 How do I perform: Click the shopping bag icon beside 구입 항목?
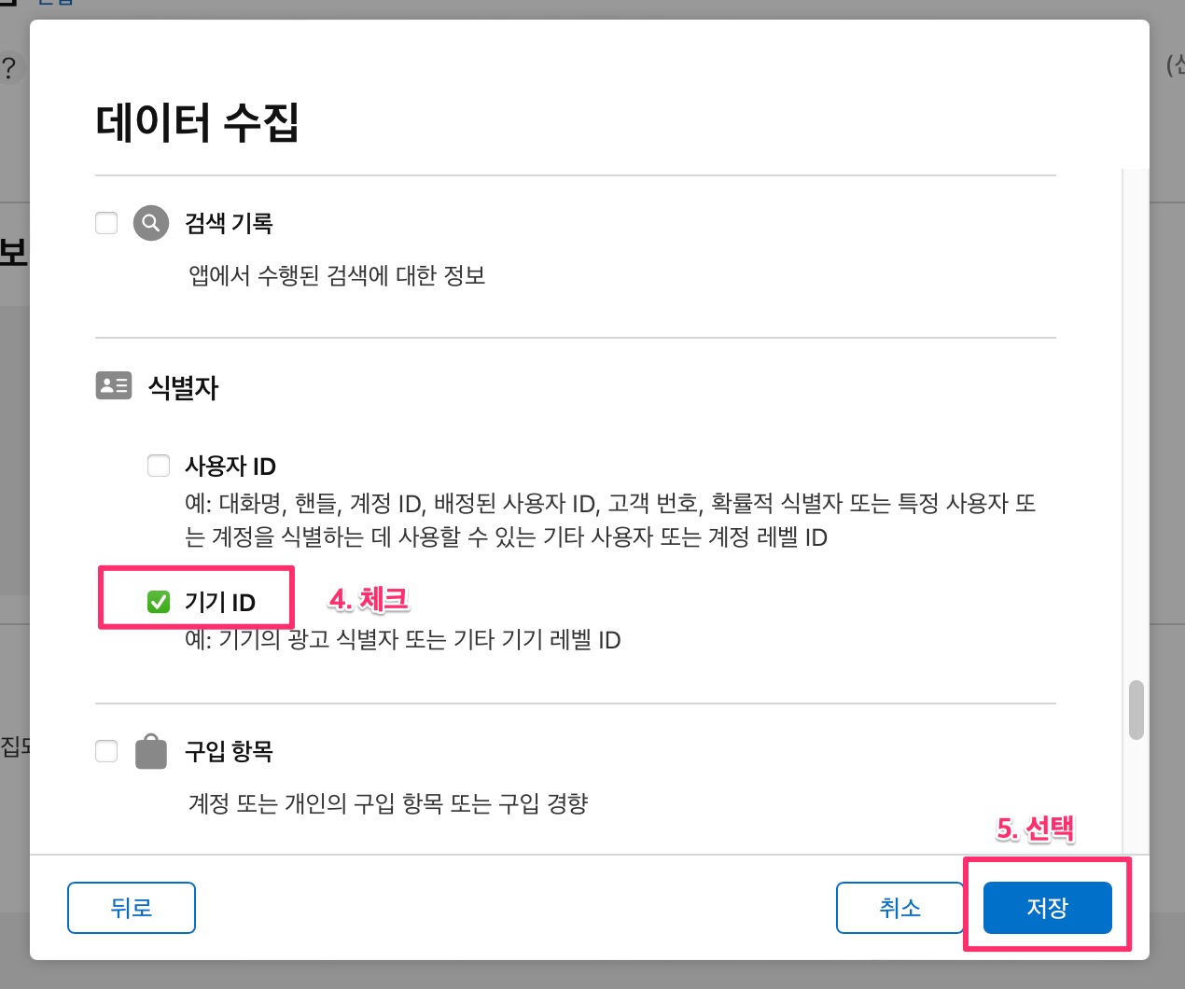151,751
